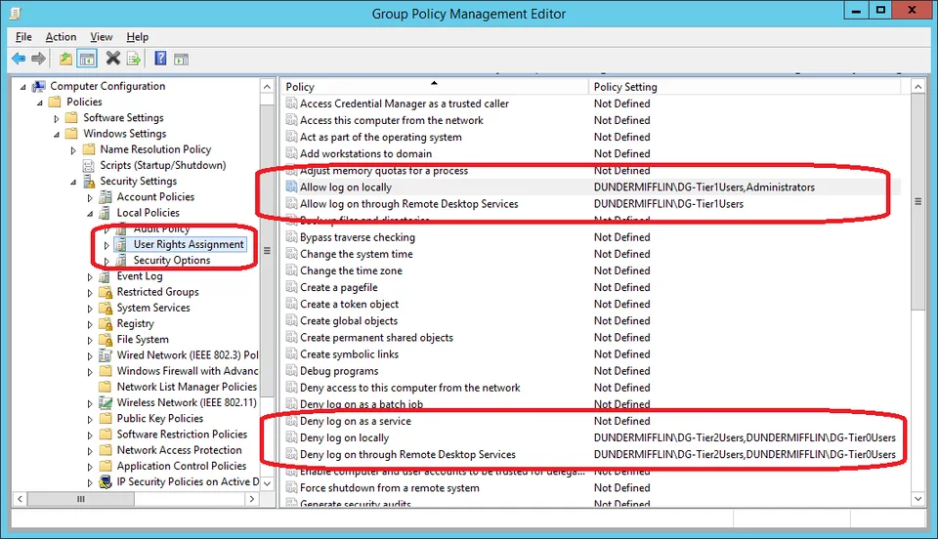Open the Action menu
938x539 pixels.
[x=61, y=37]
